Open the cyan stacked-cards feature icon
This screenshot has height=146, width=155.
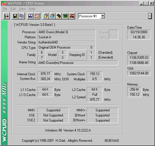52,16
